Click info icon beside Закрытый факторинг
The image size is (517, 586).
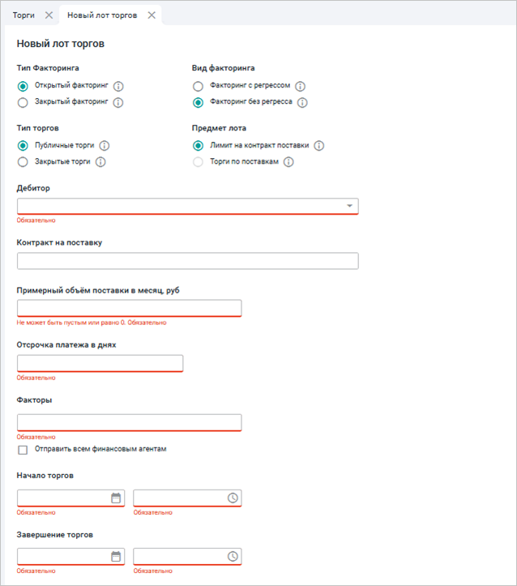click(x=117, y=102)
